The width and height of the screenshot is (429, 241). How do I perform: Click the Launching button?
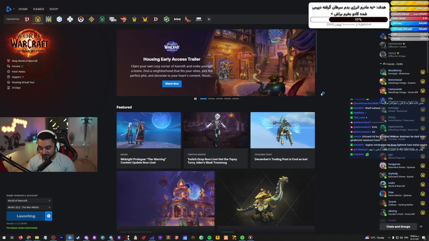[x=26, y=216]
